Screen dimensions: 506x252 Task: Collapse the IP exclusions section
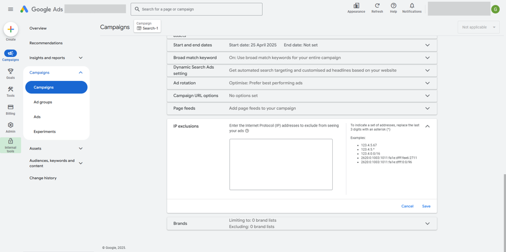point(427,127)
